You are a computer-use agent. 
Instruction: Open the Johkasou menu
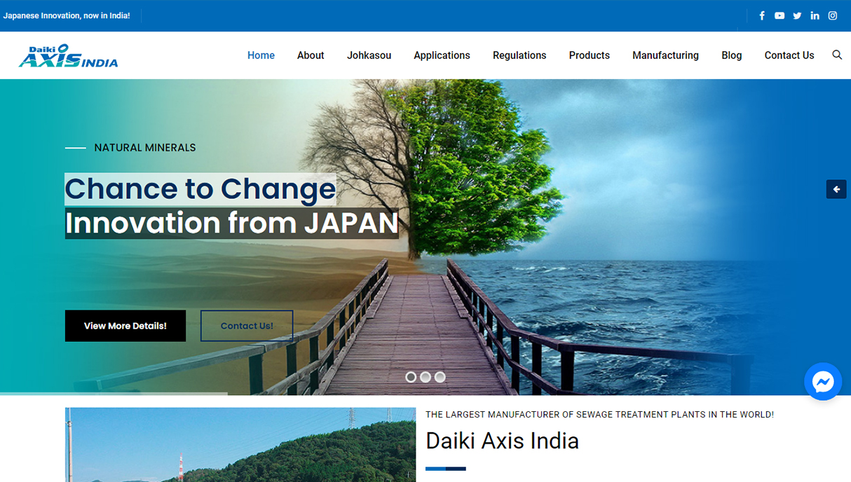pyautogui.click(x=369, y=55)
